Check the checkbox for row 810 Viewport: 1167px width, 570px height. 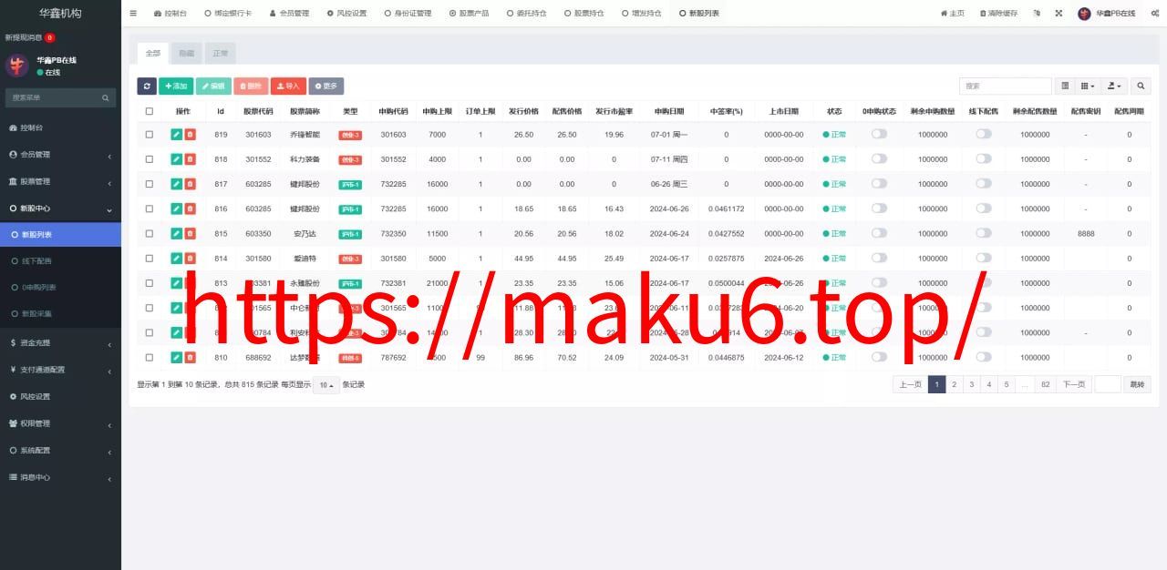pos(150,358)
